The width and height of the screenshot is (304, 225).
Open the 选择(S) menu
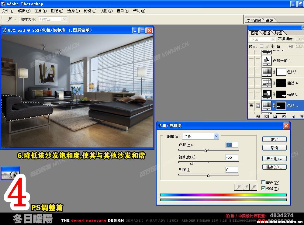pyautogui.click(x=74, y=11)
